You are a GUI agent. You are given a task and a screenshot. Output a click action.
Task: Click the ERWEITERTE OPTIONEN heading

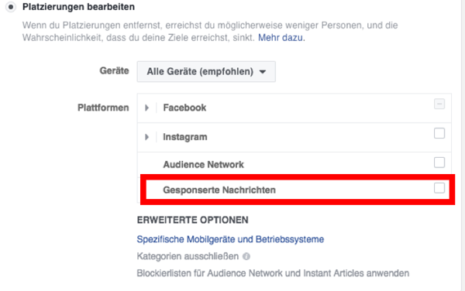(193, 221)
